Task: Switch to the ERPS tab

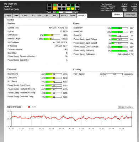Action: [x=64, y=16]
